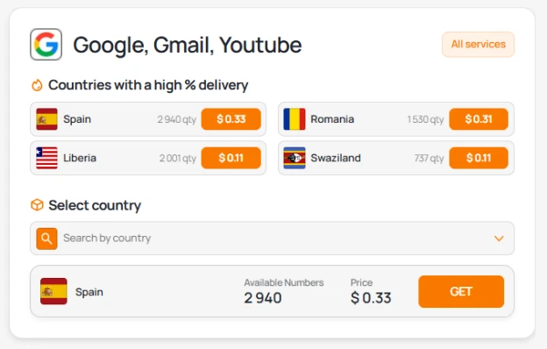Select the Liberia country row name
The width and height of the screenshot is (547, 349).
80,158
